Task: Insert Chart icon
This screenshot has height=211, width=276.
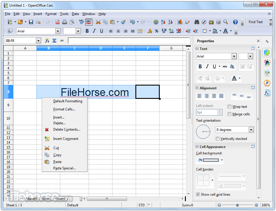Action: tap(180, 22)
